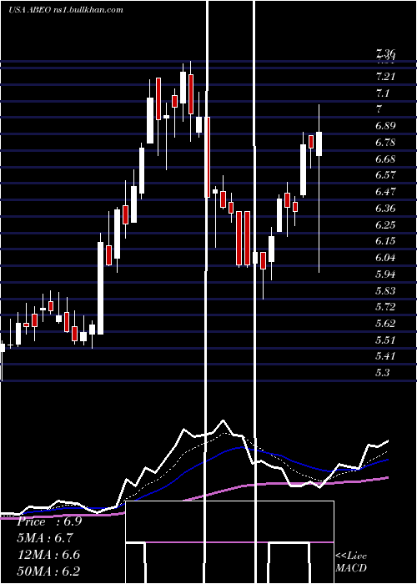Click the 6.47 price axis label
Viewport: 417px width, 584px height.
click(x=385, y=192)
